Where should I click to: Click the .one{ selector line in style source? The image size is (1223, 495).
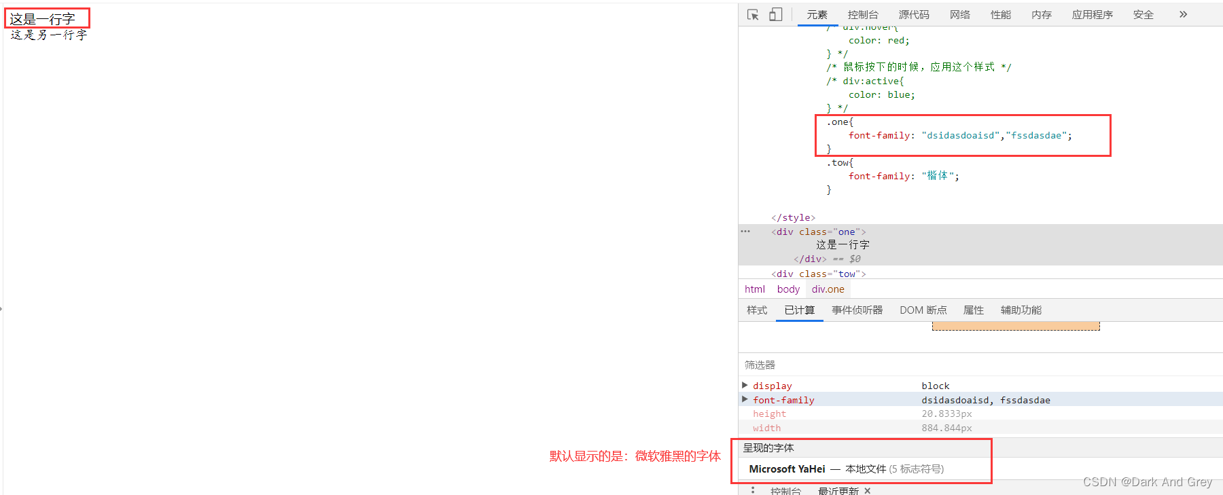pos(840,122)
